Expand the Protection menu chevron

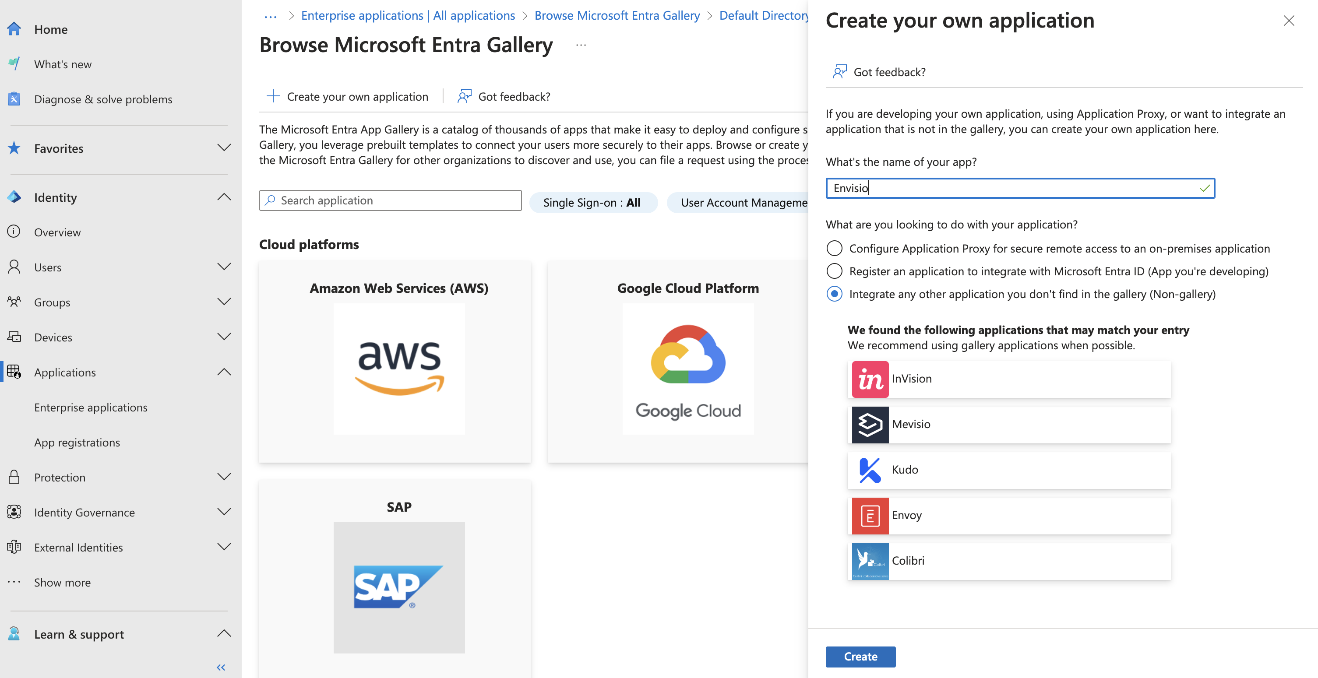224,477
